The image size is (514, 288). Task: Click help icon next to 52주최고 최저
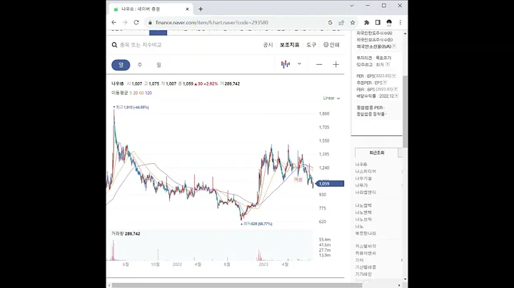coord(388,64)
